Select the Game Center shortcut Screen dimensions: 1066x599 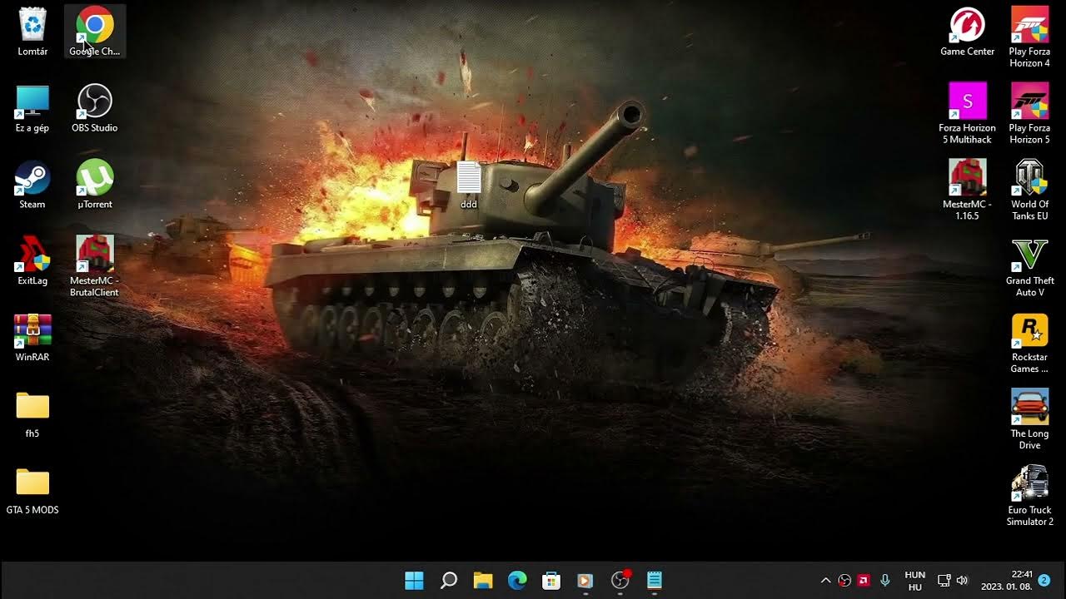pos(968,32)
